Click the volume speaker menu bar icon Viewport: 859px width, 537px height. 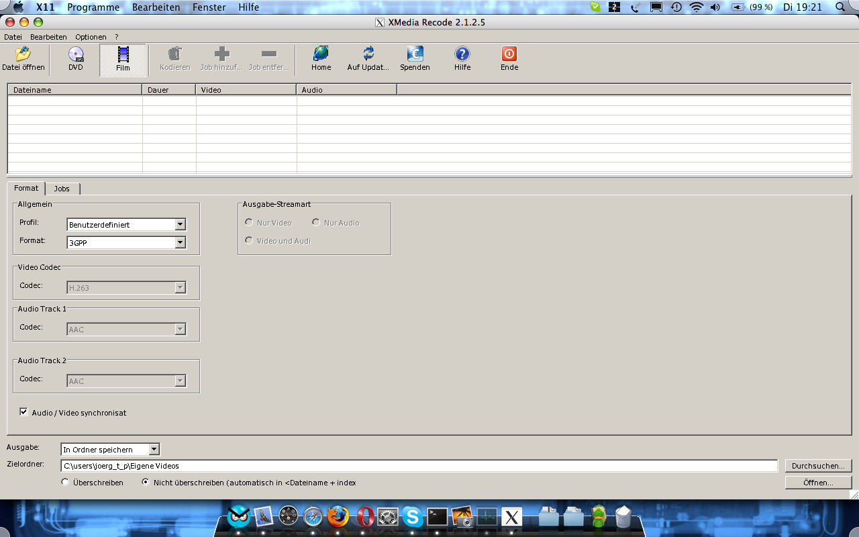pos(715,7)
